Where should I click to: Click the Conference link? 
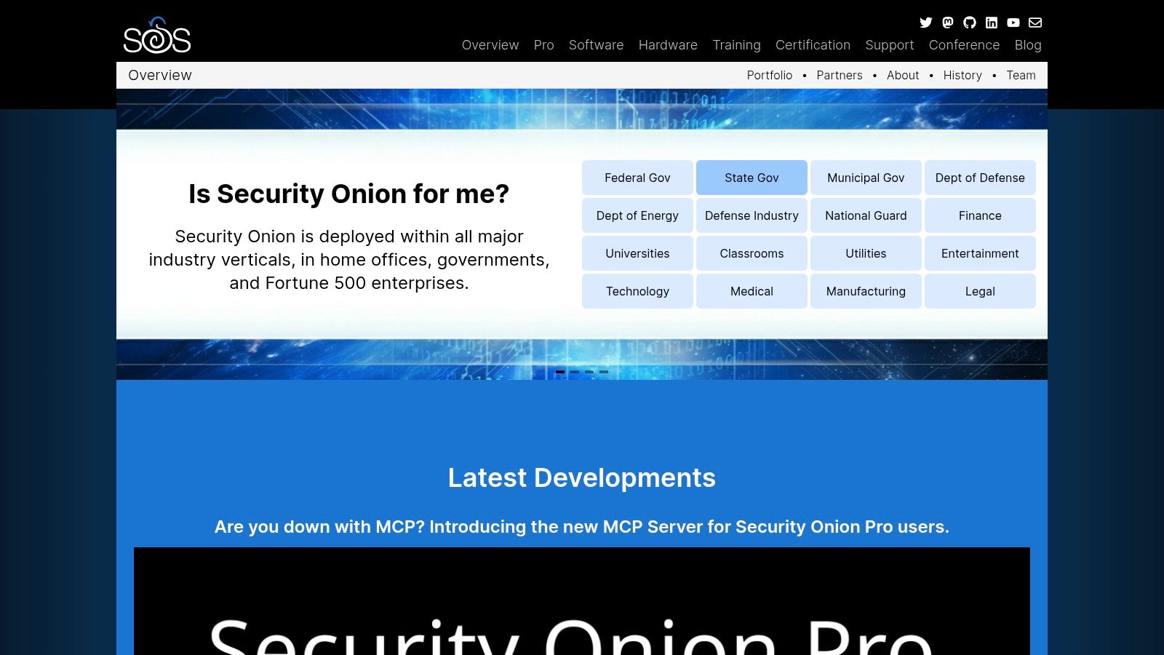(964, 45)
